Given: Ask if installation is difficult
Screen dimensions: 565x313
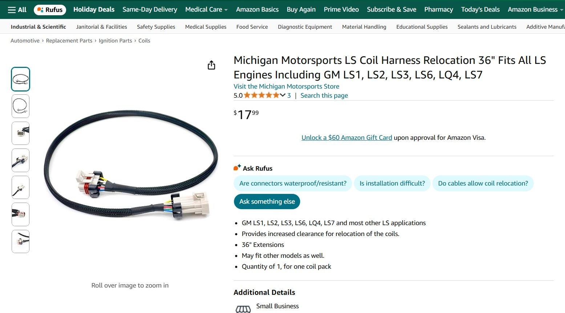Looking at the screenshot, I should pyautogui.click(x=392, y=183).
